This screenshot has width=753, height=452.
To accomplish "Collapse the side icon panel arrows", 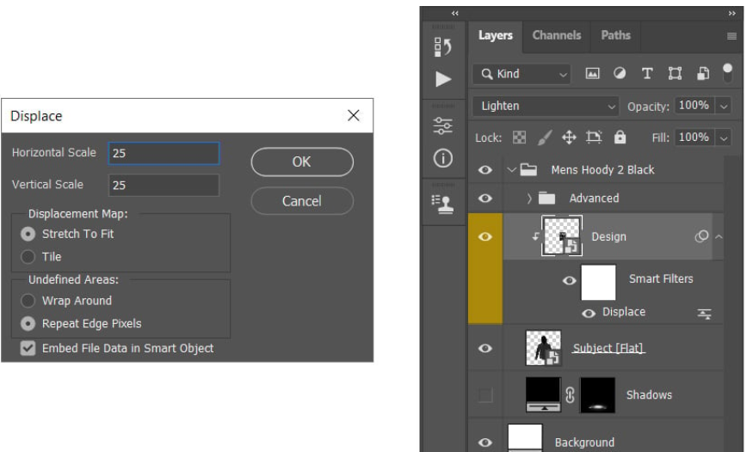I will click(x=454, y=14).
